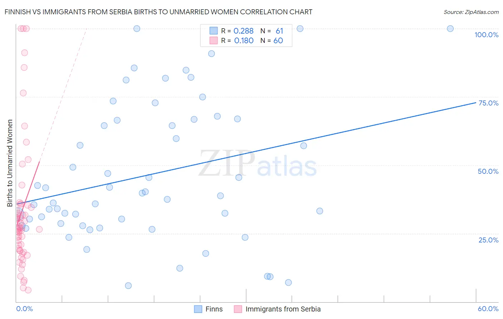Image resolution: width=503 pixels, height=319 pixels.
Task: Click the 0.180 correlation value
Action: [244, 40]
